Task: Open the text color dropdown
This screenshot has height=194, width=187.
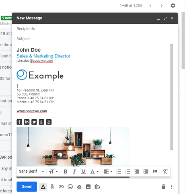Action: (x=95, y=172)
